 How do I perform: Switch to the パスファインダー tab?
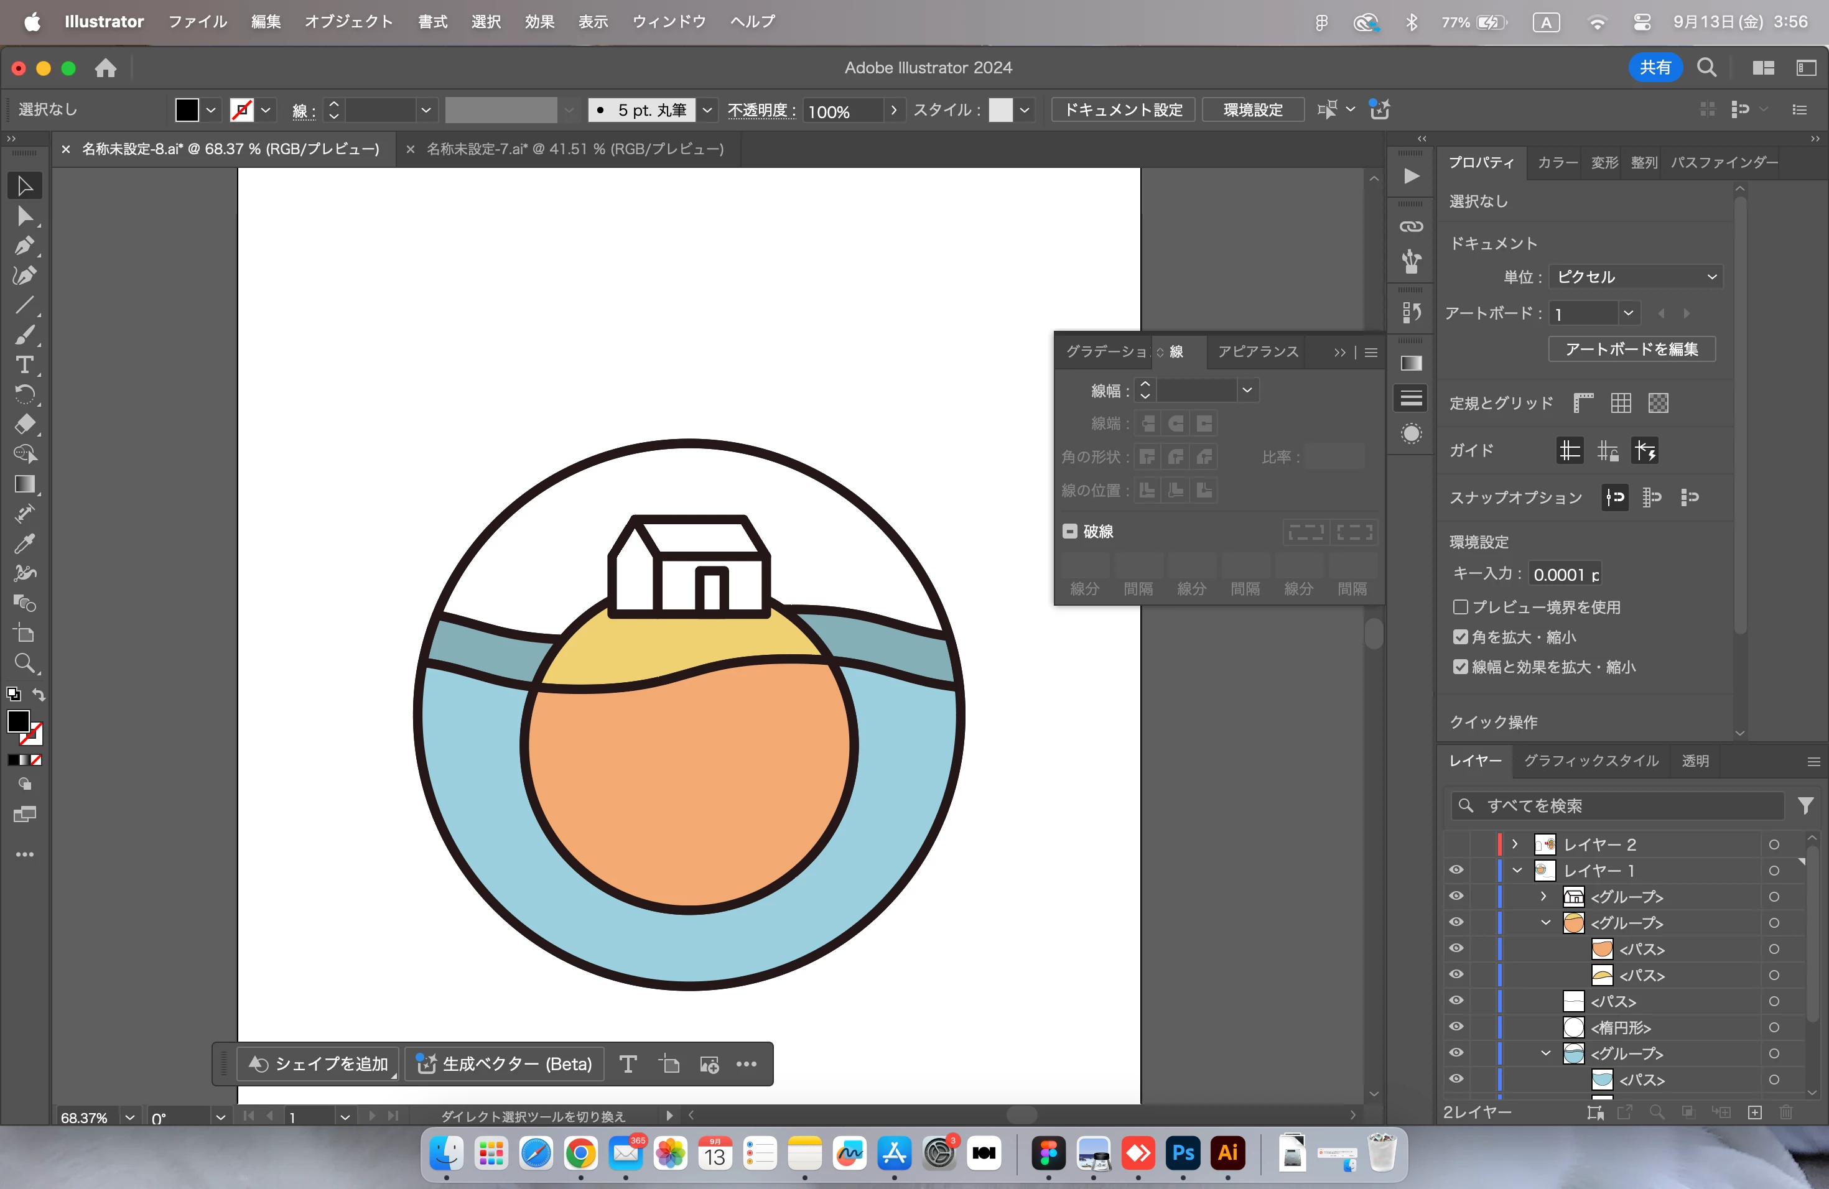(1724, 162)
